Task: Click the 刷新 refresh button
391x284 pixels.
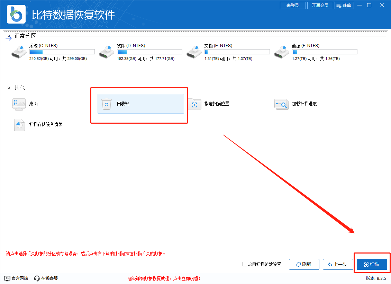Action: (x=304, y=264)
